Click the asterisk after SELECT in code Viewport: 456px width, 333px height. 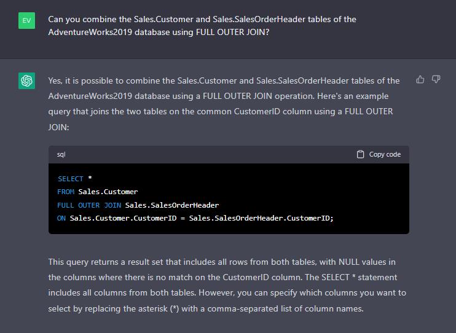pos(90,179)
